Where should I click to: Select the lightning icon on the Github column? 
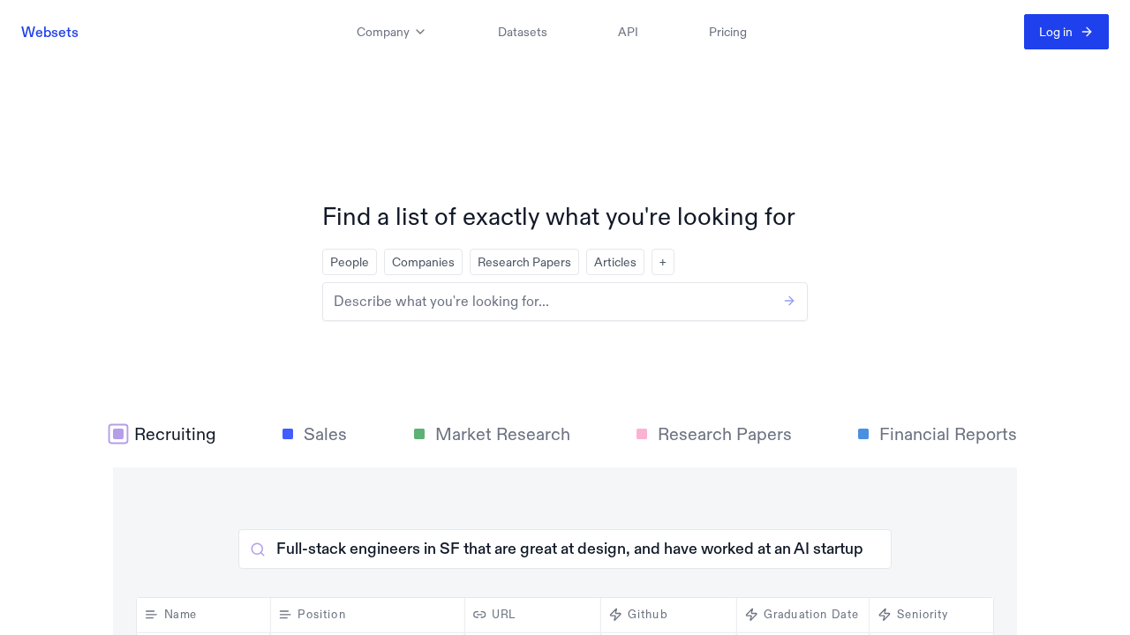(615, 615)
